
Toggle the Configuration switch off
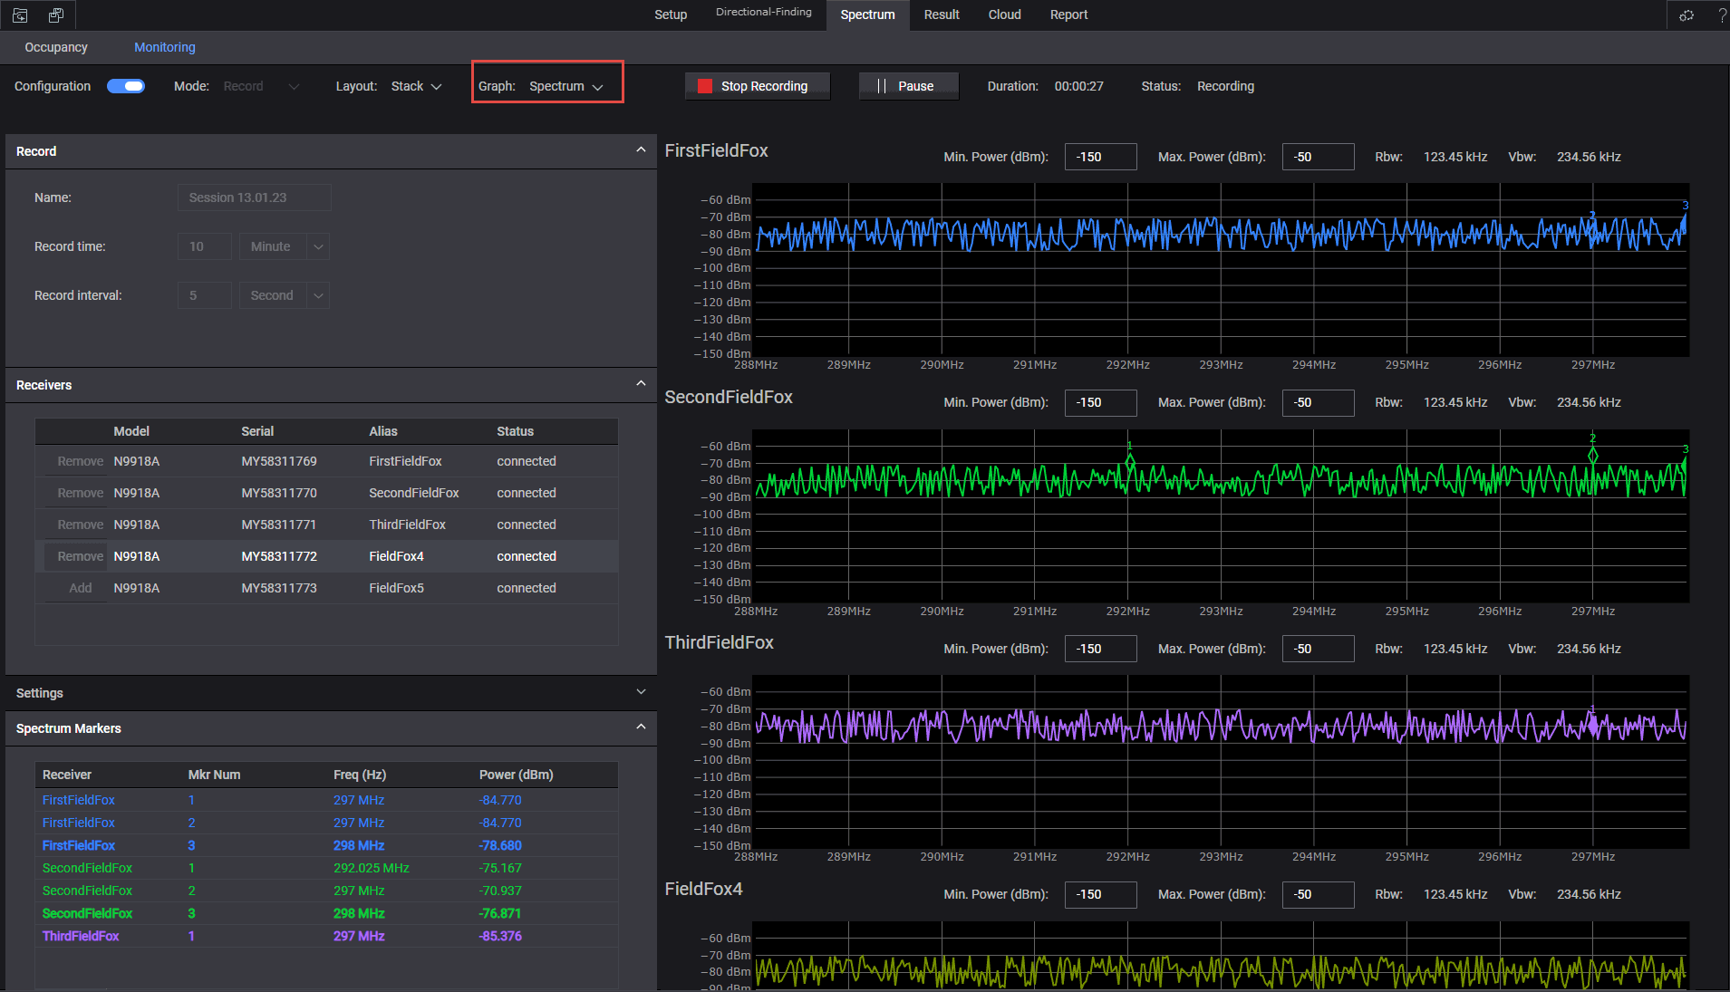126,86
